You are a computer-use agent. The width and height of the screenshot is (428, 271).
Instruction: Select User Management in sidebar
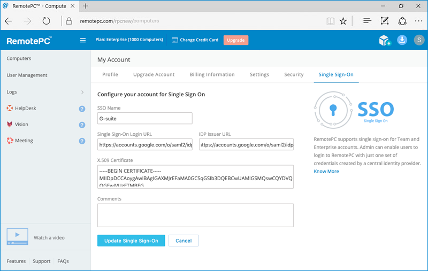pyautogui.click(x=27, y=75)
